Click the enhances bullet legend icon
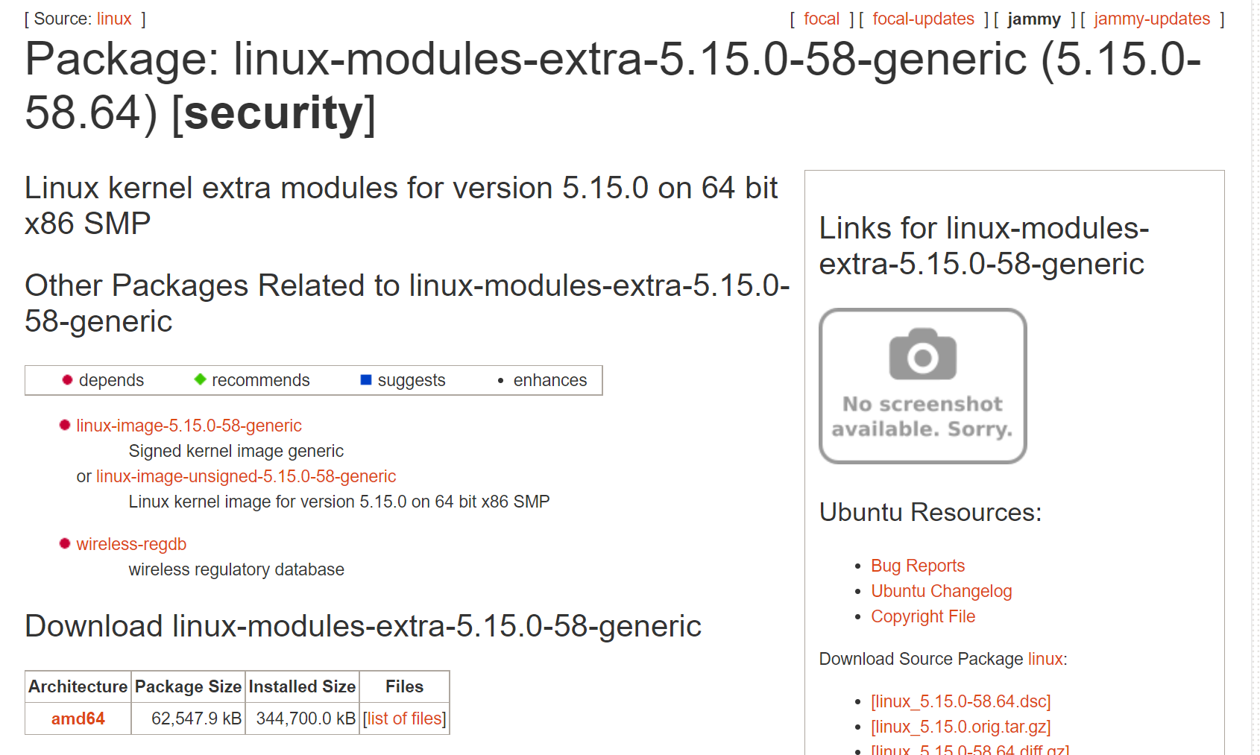This screenshot has height=755, width=1260. click(x=500, y=380)
